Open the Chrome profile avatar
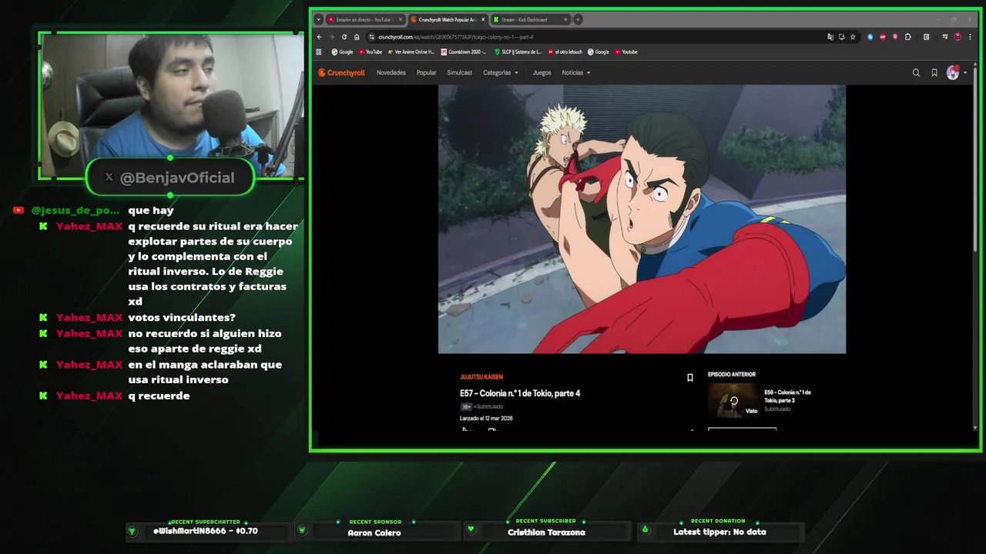Screen dimensions: 986x554 coord(957,37)
